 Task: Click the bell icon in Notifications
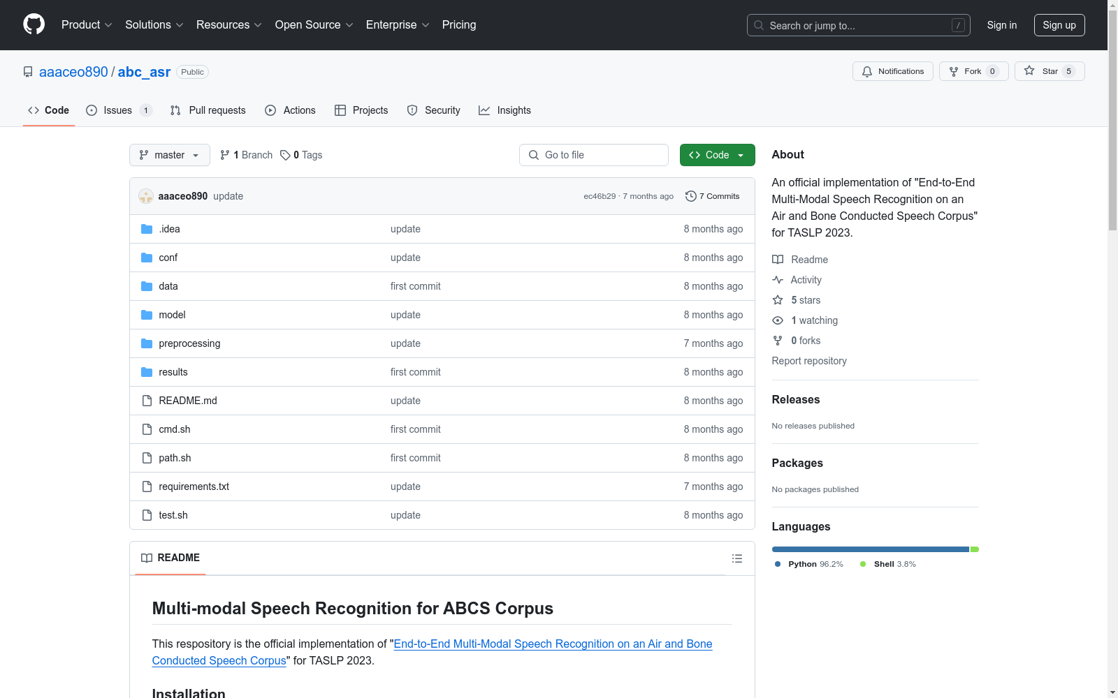pyautogui.click(x=867, y=71)
